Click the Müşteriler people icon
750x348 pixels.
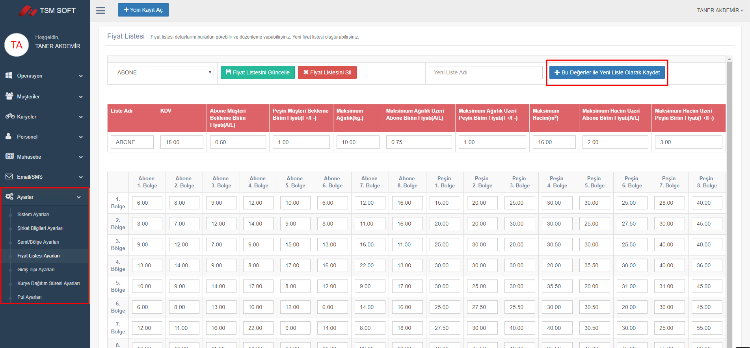coord(9,96)
